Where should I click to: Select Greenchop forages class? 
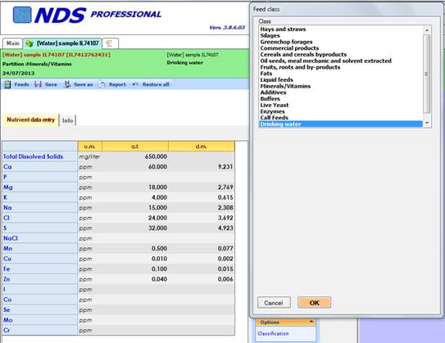(286, 42)
